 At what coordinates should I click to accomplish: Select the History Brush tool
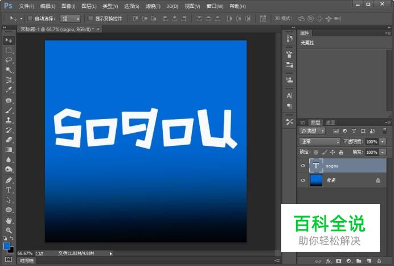pos(9,130)
